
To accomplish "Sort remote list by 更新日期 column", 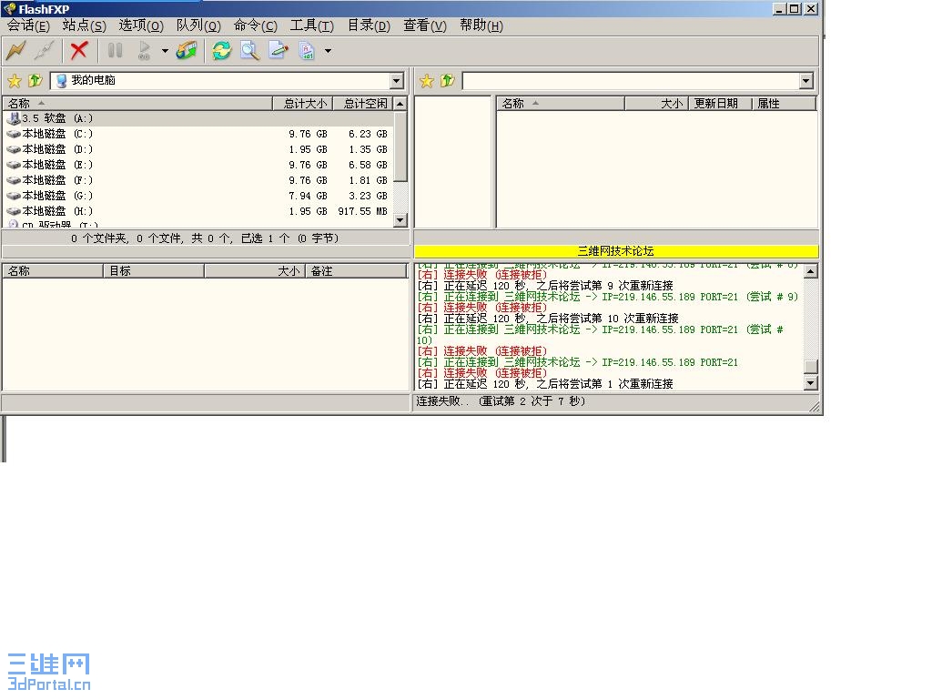I will pyautogui.click(x=720, y=104).
